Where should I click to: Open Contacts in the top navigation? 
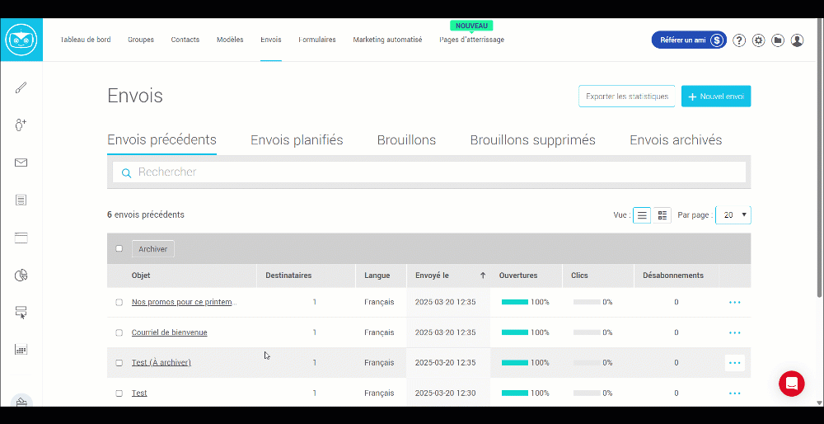185,40
